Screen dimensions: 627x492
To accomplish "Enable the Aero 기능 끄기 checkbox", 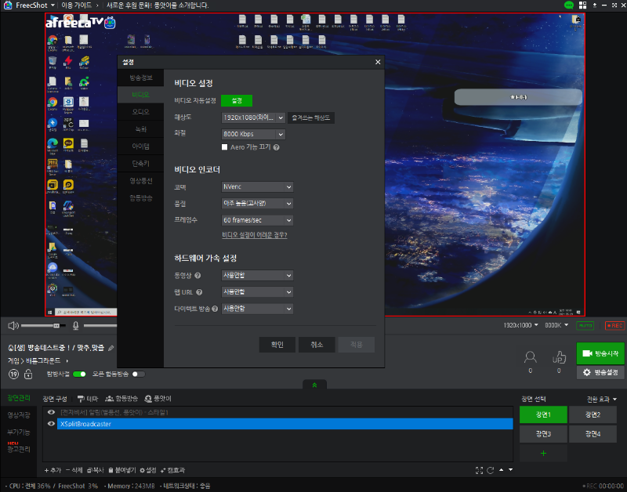I will coord(225,147).
